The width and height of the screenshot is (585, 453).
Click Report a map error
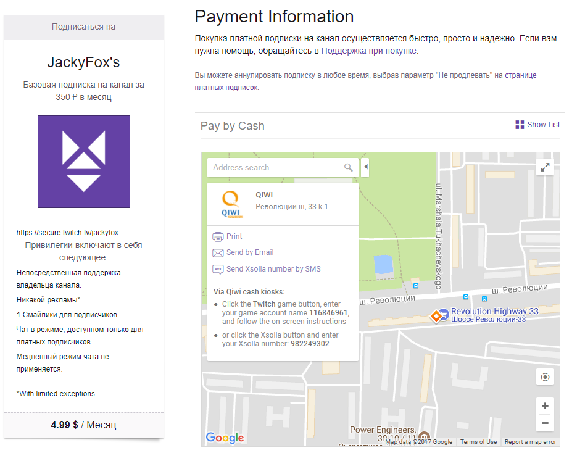530,442
